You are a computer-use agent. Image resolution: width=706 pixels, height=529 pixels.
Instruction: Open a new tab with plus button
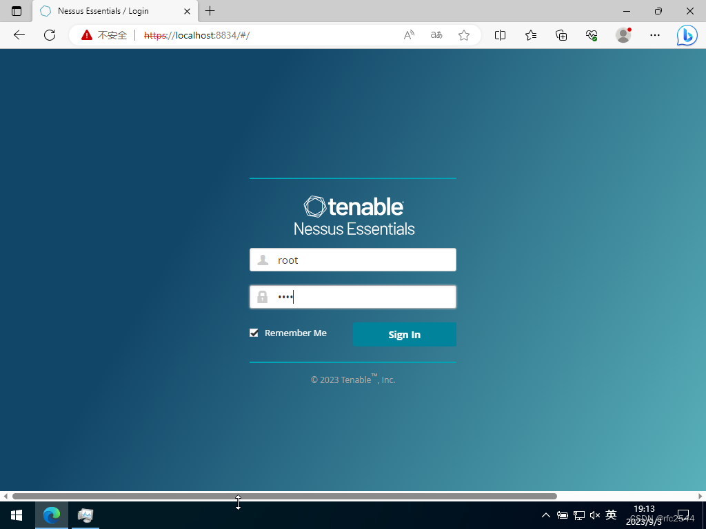(x=210, y=11)
